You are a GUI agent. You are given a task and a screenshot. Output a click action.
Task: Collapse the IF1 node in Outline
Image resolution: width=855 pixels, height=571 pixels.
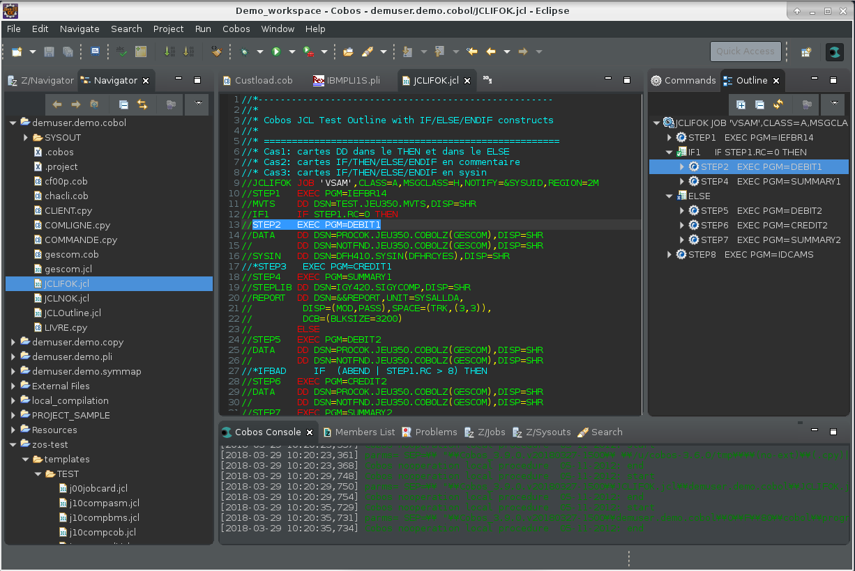point(669,152)
